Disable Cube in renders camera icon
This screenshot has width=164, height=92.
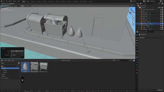tap(162, 27)
